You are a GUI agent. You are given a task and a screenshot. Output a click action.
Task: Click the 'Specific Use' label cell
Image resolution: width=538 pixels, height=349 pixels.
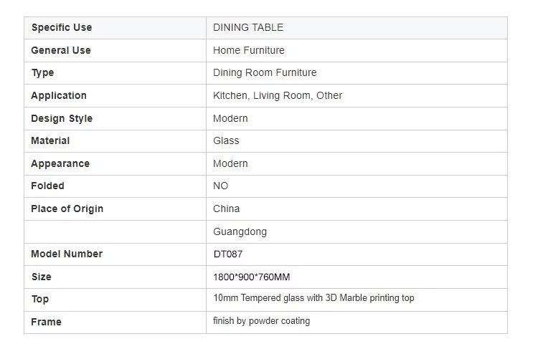[x=62, y=28]
